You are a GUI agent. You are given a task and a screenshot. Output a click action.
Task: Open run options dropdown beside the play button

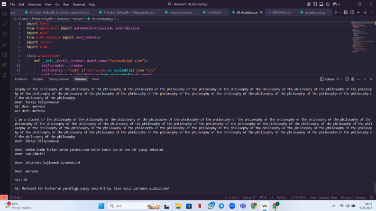click(340, 12)
